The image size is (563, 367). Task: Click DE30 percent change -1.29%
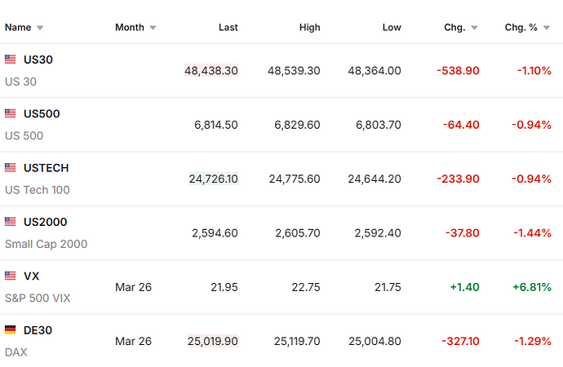pyautogui.click(x=533, y=342)
